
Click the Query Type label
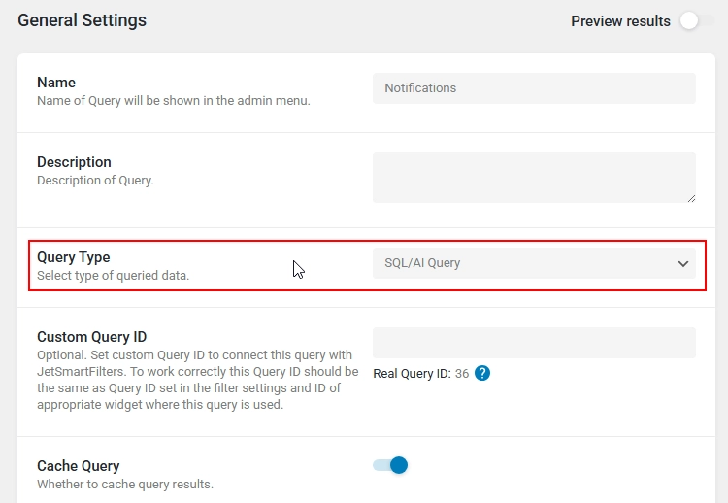(74, 257)
